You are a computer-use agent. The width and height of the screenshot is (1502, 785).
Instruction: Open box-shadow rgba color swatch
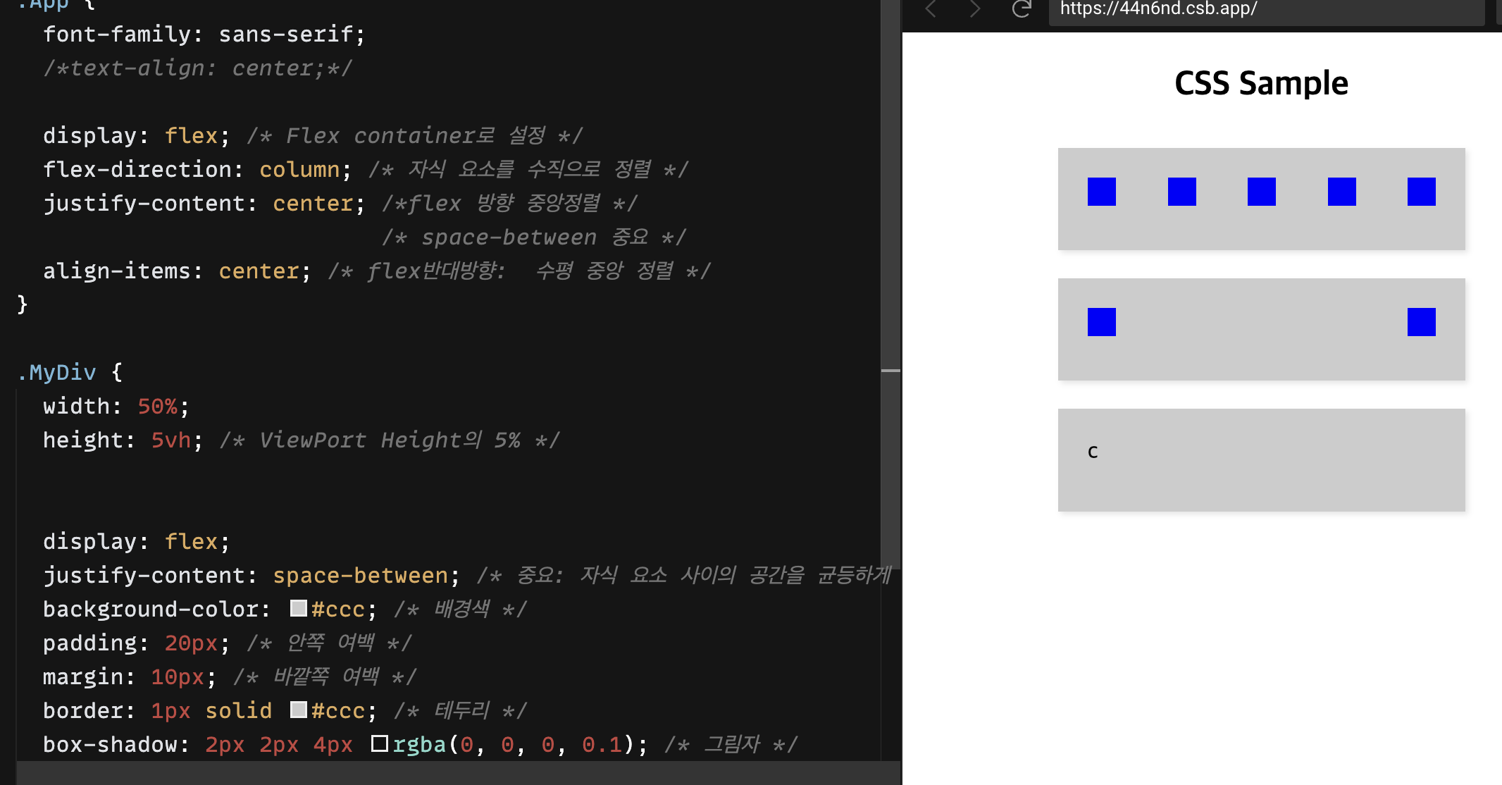(x=380, y=743)
